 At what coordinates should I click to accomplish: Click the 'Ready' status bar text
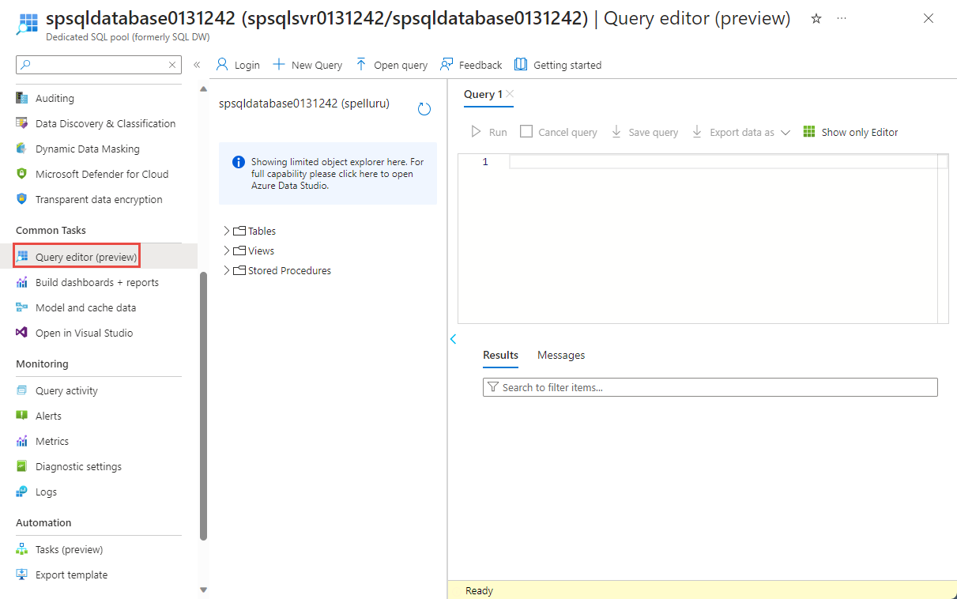[x=479, y=590]
